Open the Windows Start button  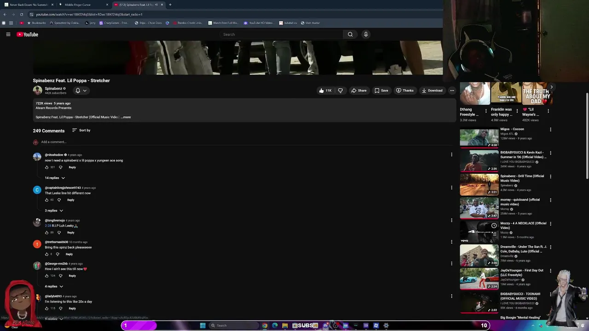(202, 325)
